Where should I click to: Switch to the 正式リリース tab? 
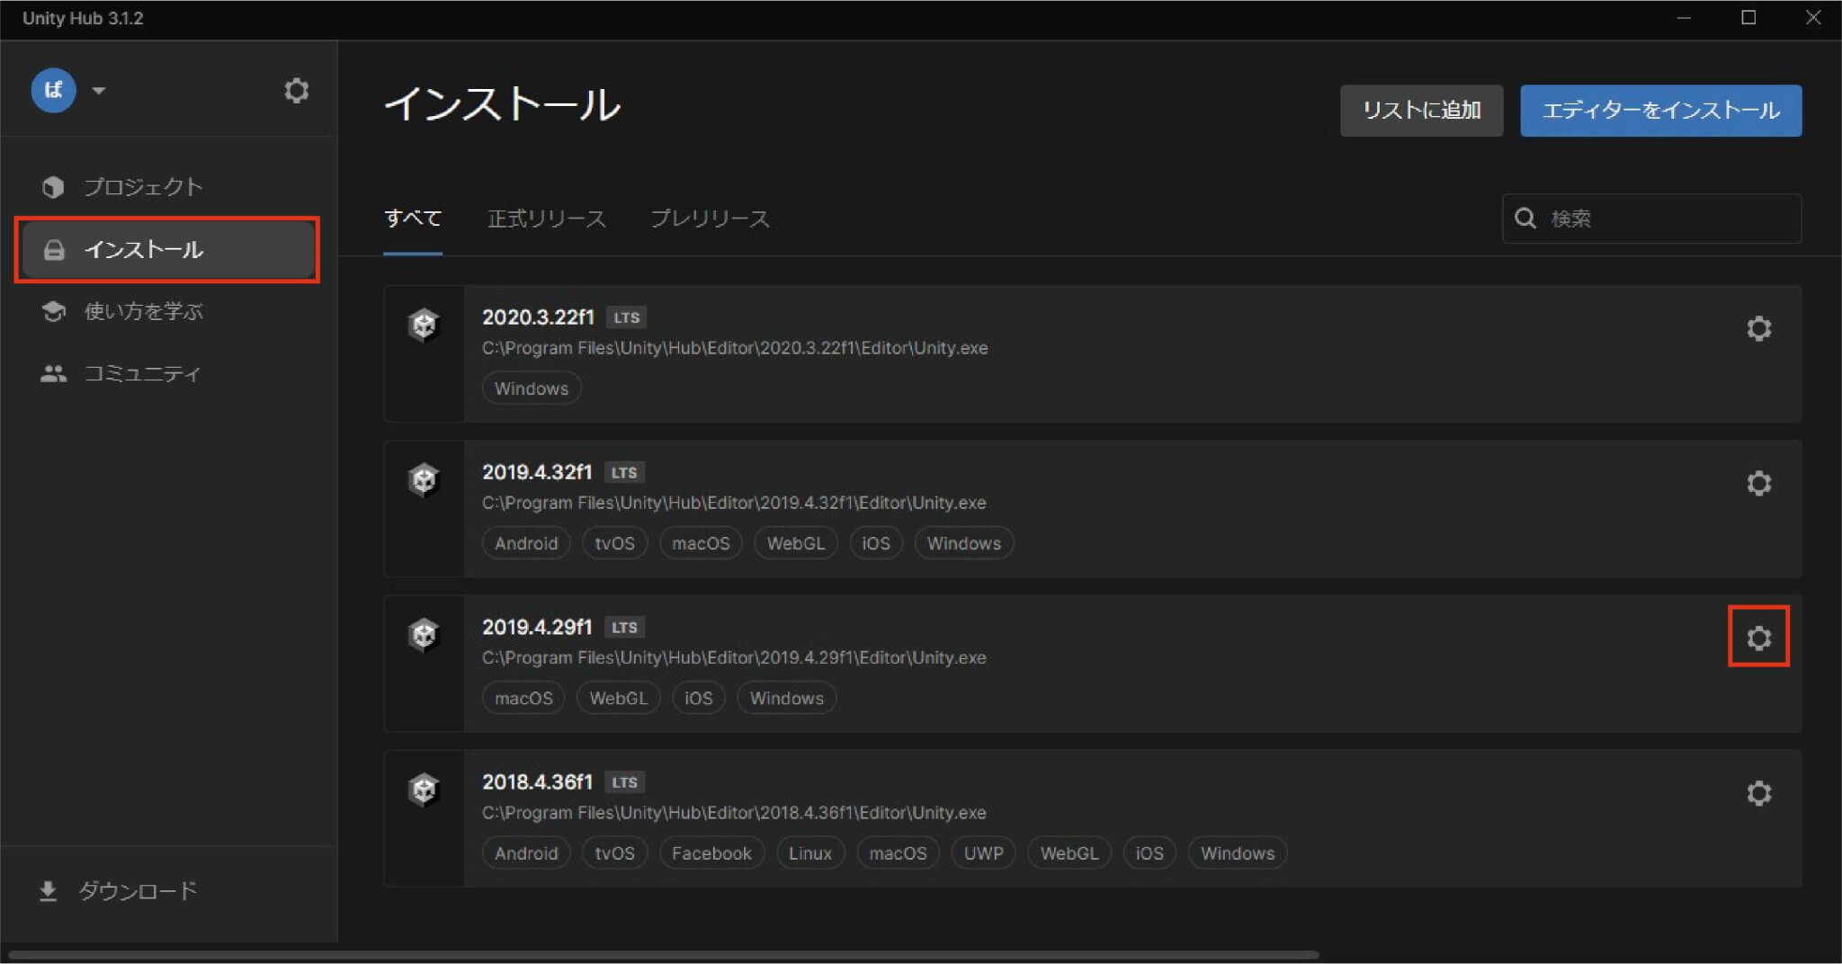[x=546, y=219]
